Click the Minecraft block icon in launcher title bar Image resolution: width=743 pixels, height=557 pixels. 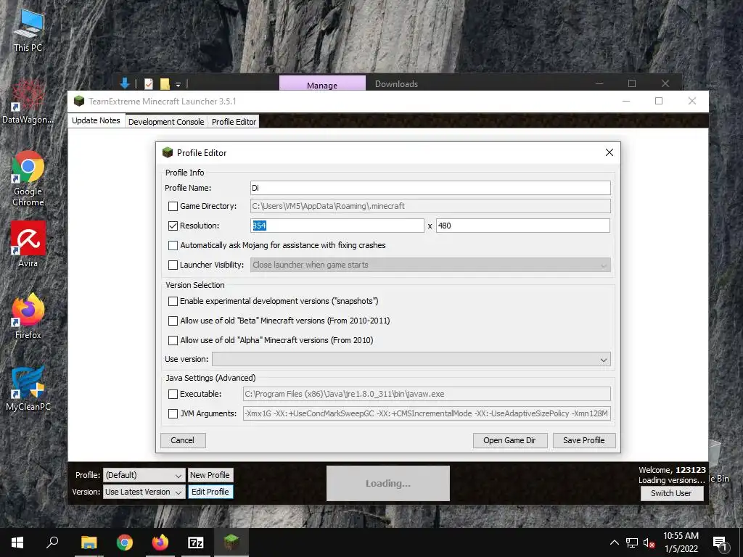[78, 101]
